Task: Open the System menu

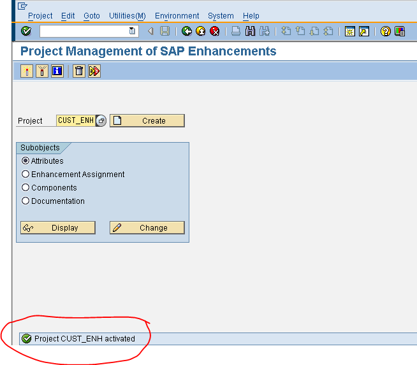Action: (221, 16)
